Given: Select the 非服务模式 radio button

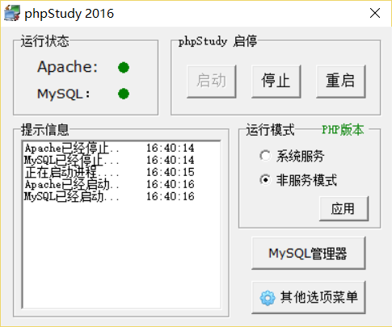Looking at the screenshot, I should click(x=265, y=179).
